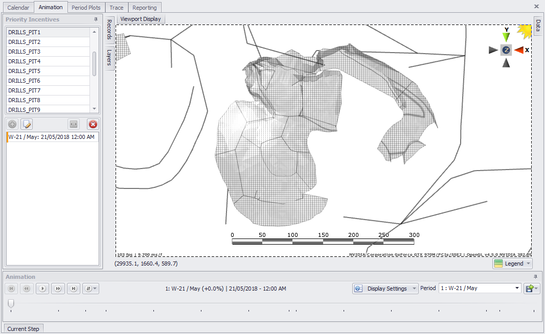
Task: Pin the Animation panel
Action: 535,277
